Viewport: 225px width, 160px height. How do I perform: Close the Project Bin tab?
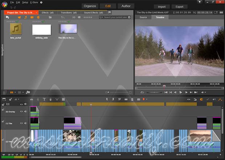[x=36, y=13]
